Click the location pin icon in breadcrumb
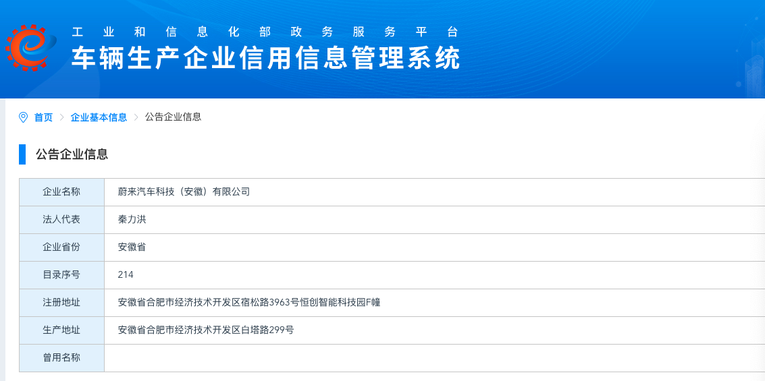The image size is (765, 381). coord(23,117)
